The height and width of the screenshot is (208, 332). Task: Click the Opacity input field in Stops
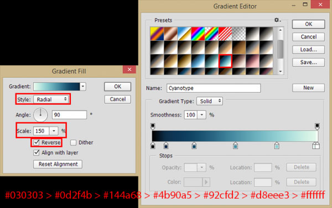pos(191,168)
